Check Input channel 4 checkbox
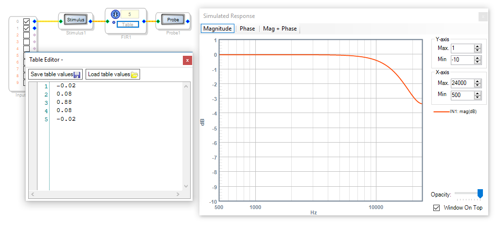 point(27,49)
